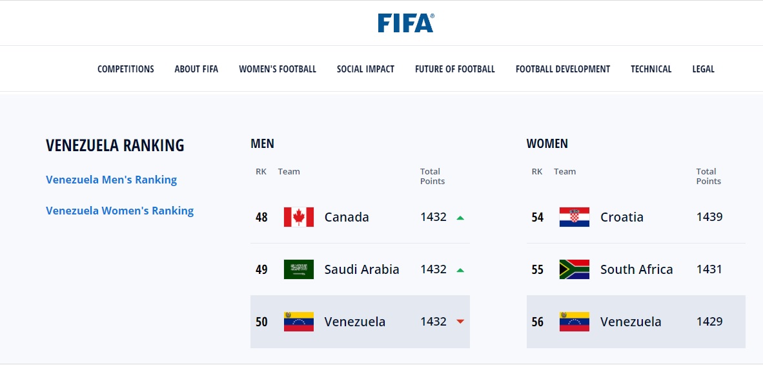Click the Saudi Arabia flag icon

299,269
